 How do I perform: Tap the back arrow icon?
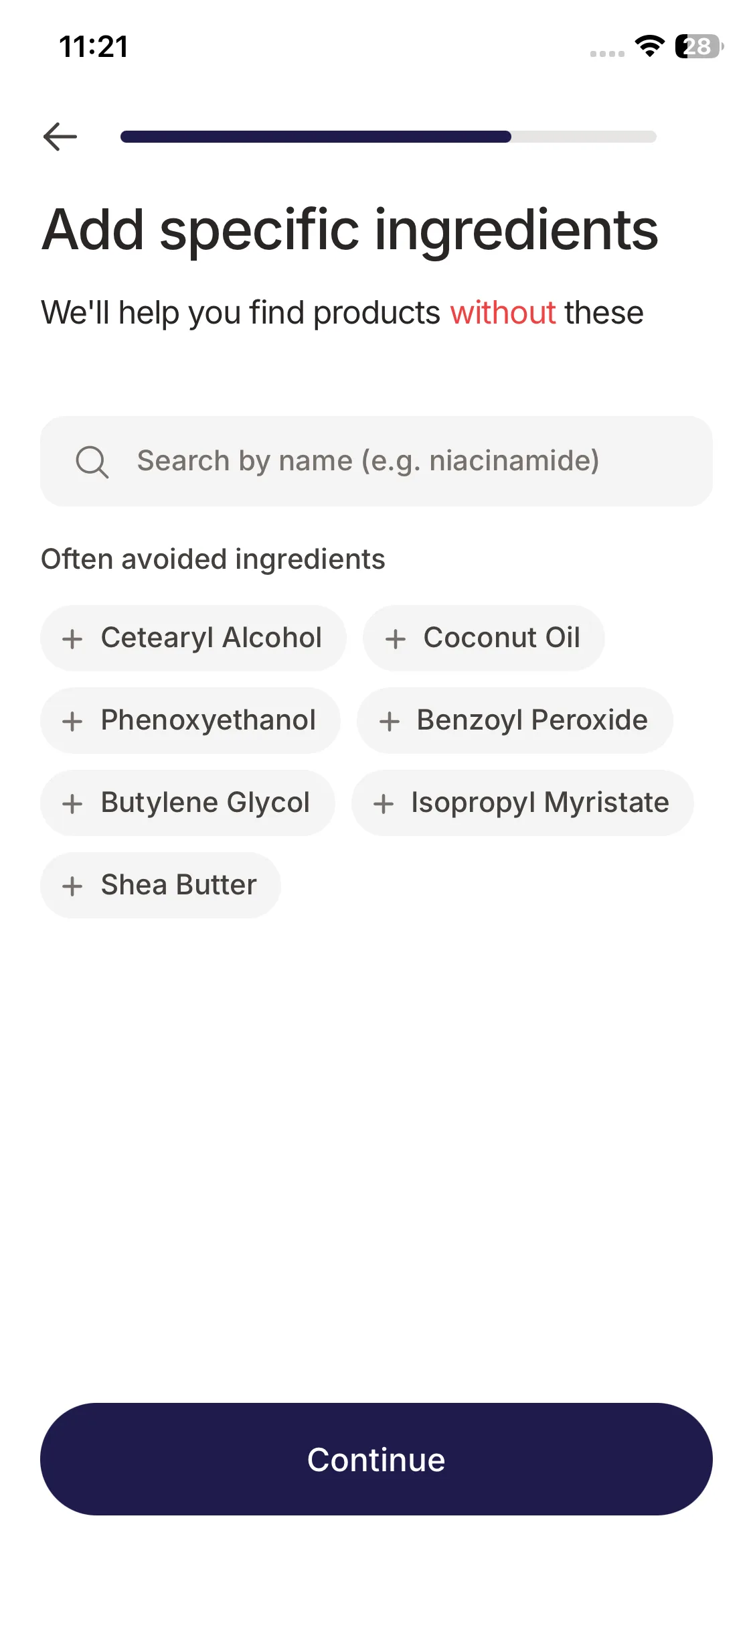60,137
